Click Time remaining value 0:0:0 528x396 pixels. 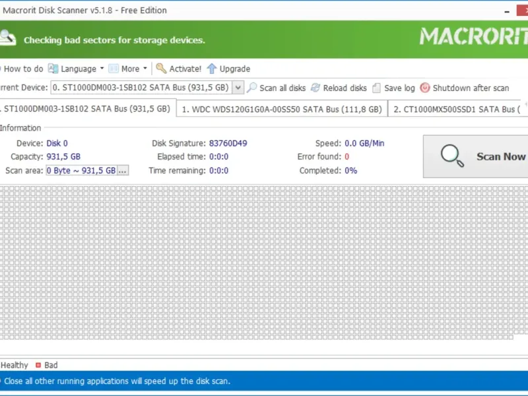click(x=219, y=170)
